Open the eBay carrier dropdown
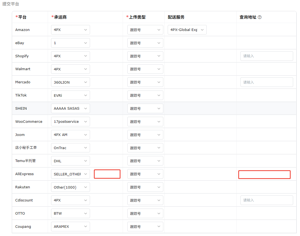The width and height of the screenshot is (300, 236). 71,43
